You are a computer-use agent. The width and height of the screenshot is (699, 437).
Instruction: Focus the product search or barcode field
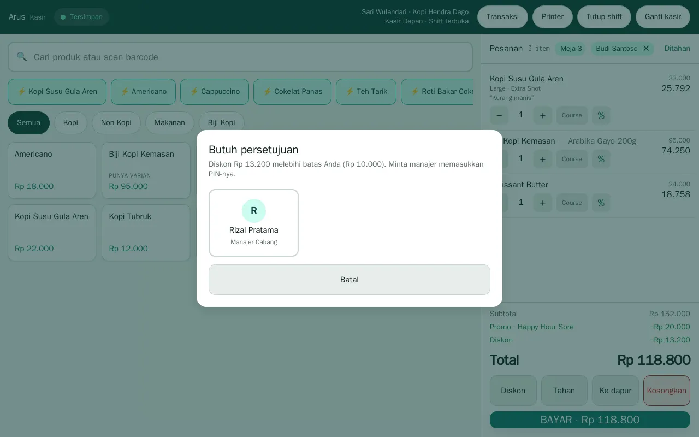[240, 57]
